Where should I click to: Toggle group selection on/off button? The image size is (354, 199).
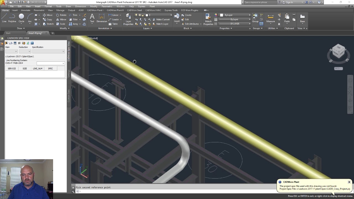click(x=261, y=24)
